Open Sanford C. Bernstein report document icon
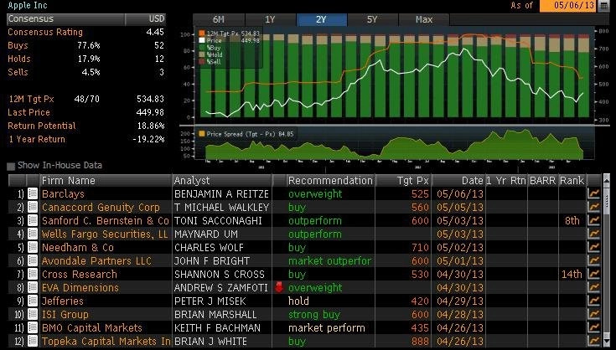Screen dimensions: 616x350 pyautogui.click(x=33, y=220)
